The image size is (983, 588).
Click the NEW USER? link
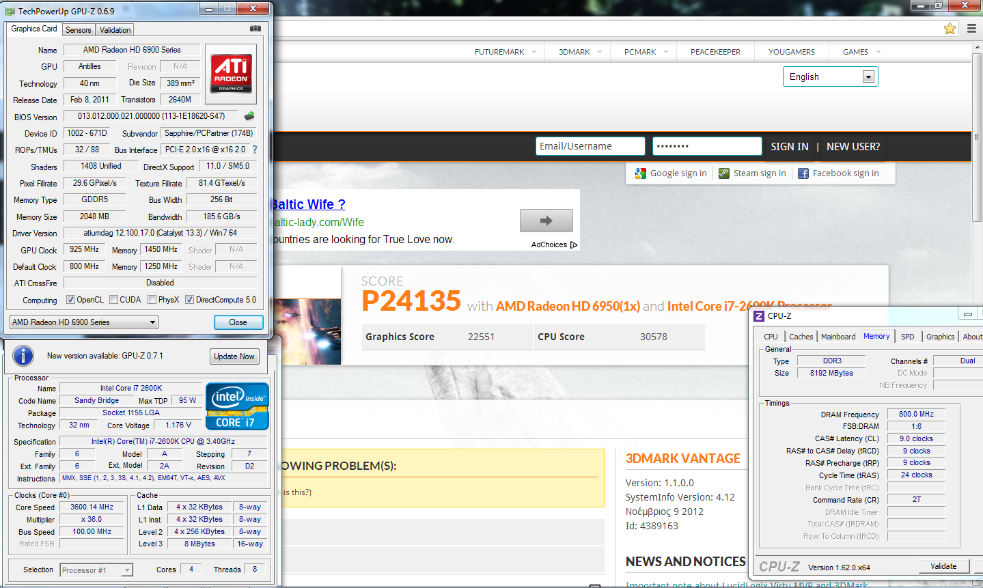(x=853, y=147)
